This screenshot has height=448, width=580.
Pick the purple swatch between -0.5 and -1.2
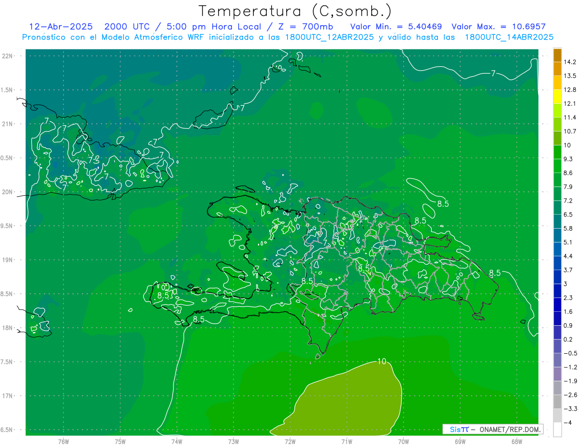pyautogui.click(x=557, y=360)
